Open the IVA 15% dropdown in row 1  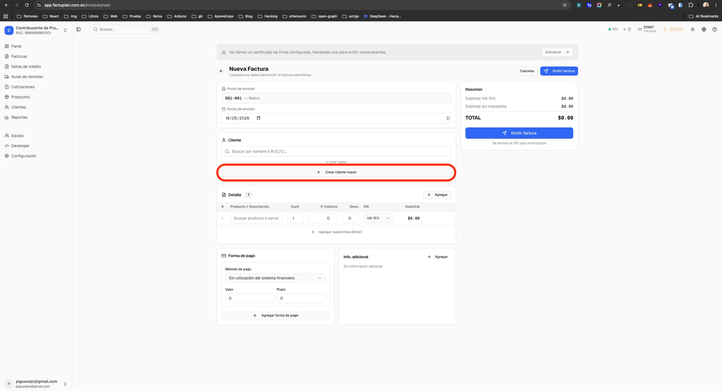point(378,218)
